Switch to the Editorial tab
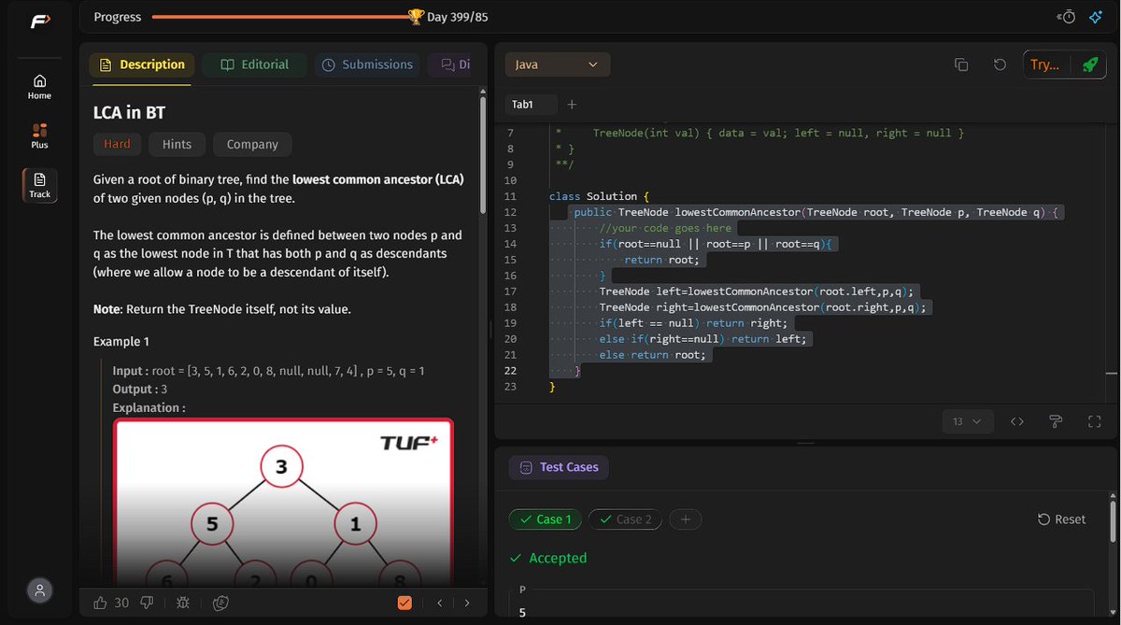Viewport: 1121px width, 625px height. pyautogui.click(x=254, y=64)
